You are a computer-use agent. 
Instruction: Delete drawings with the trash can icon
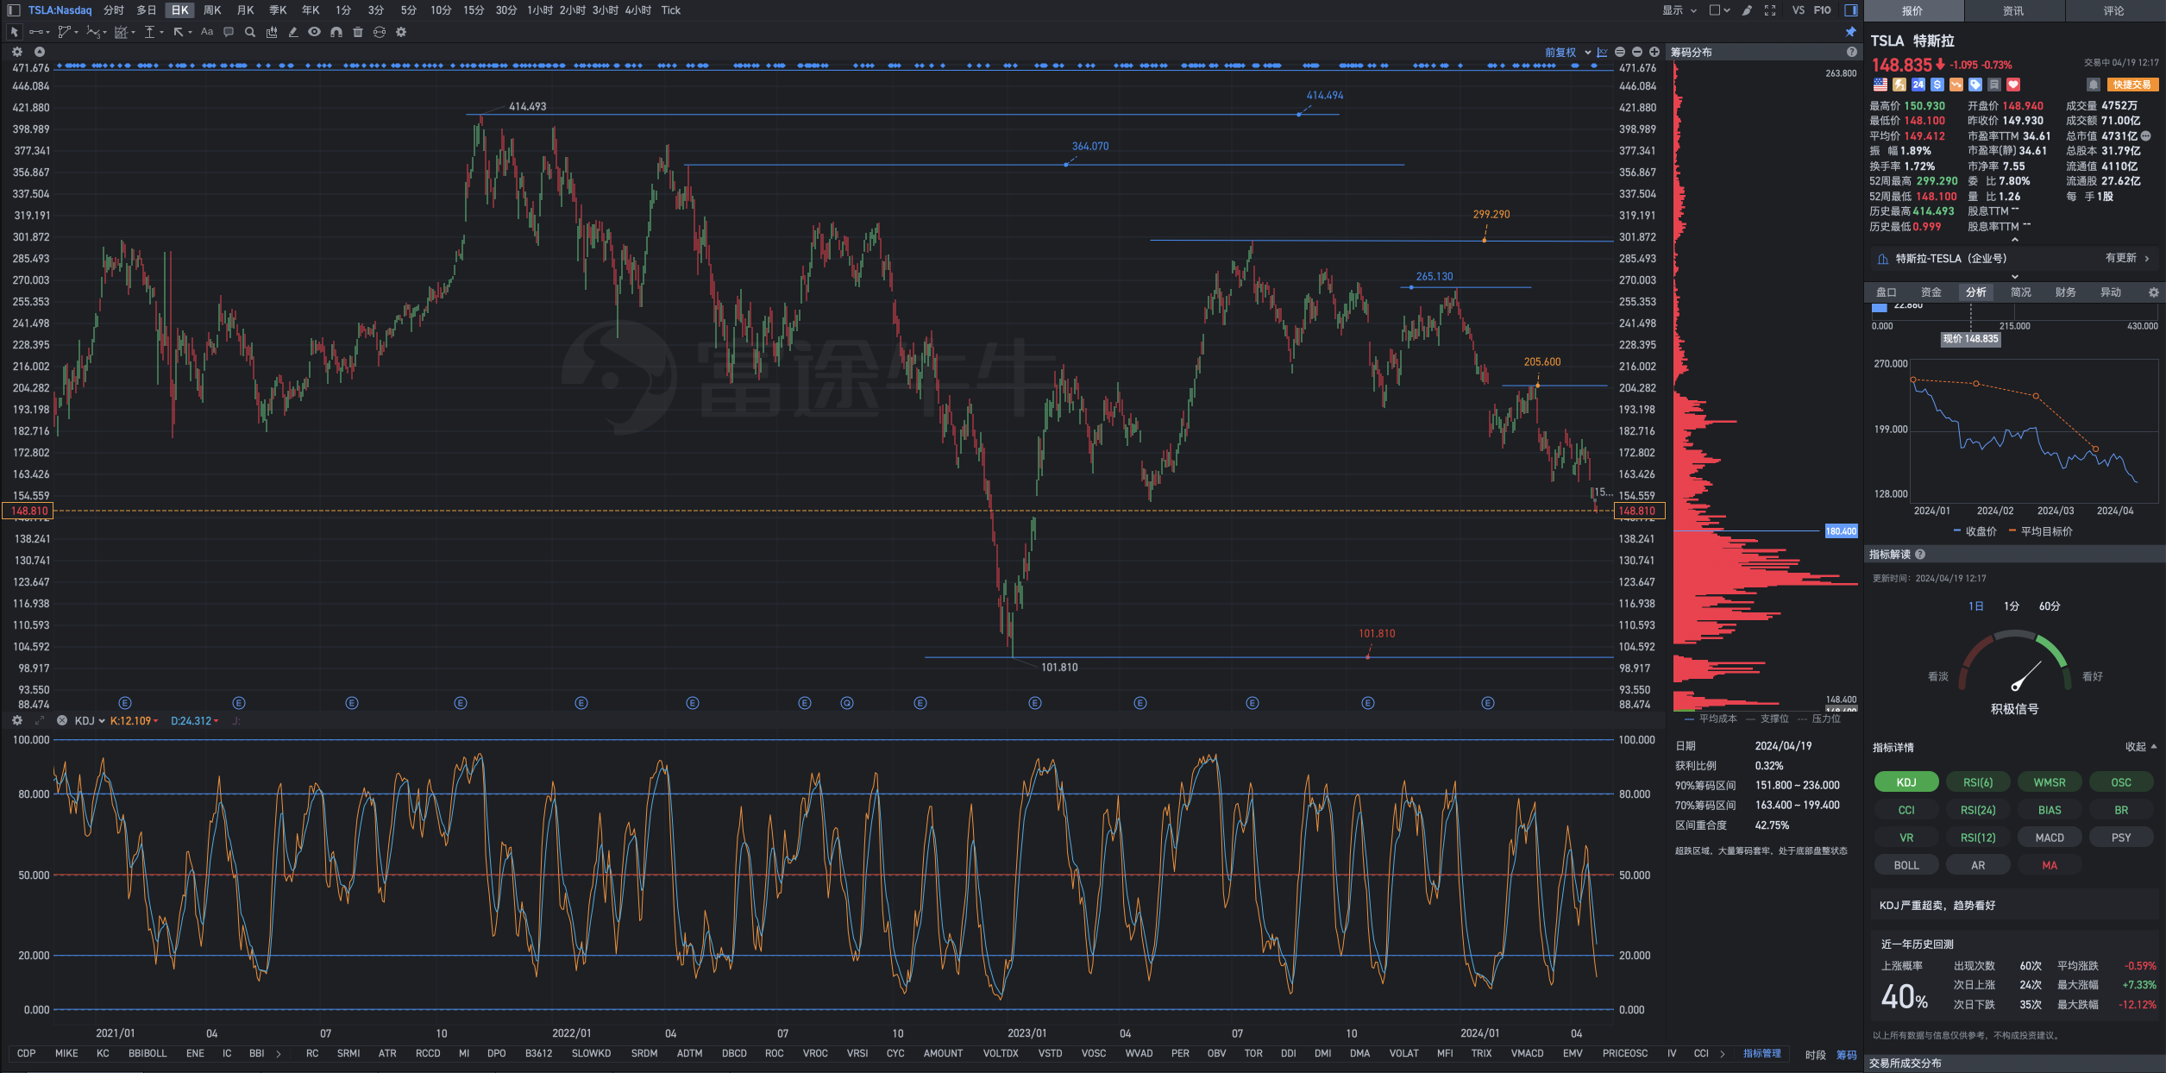[358, 32]
